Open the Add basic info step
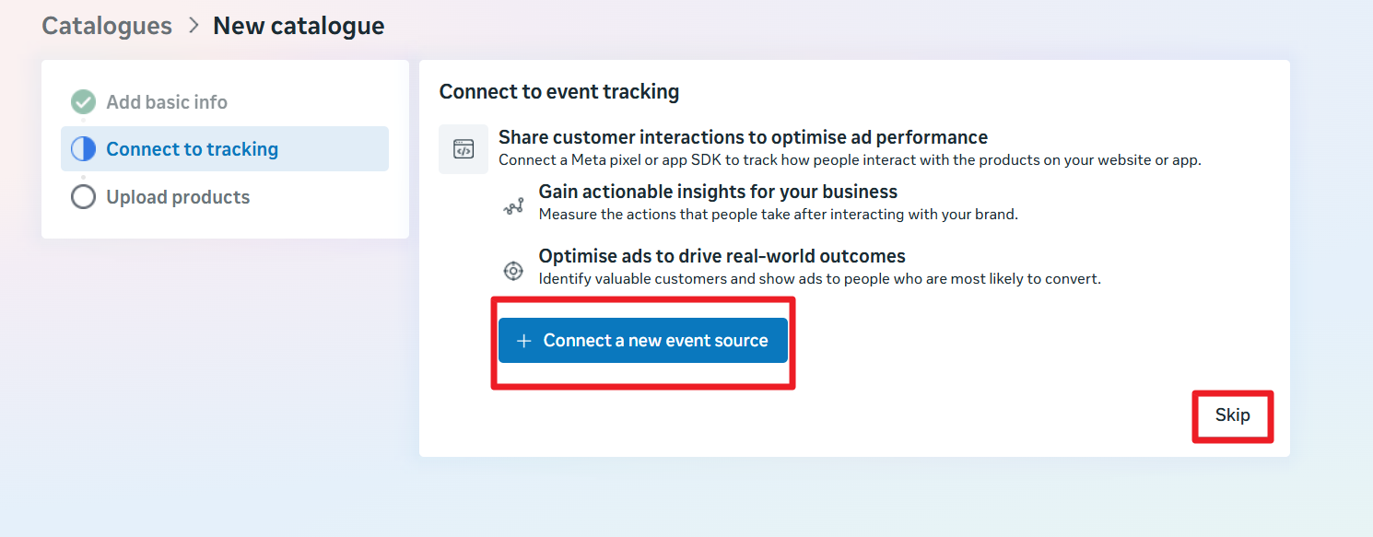 pos(166,102)
